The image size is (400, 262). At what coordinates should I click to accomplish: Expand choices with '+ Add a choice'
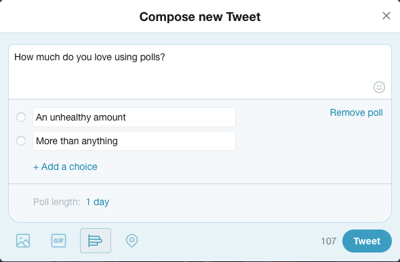tap(65, 167)
